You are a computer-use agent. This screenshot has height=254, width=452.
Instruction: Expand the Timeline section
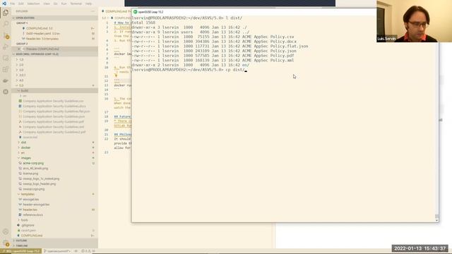click(55, 246)
